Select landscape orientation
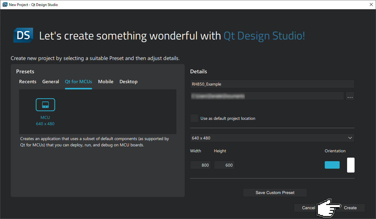 (x=332, y=165)
